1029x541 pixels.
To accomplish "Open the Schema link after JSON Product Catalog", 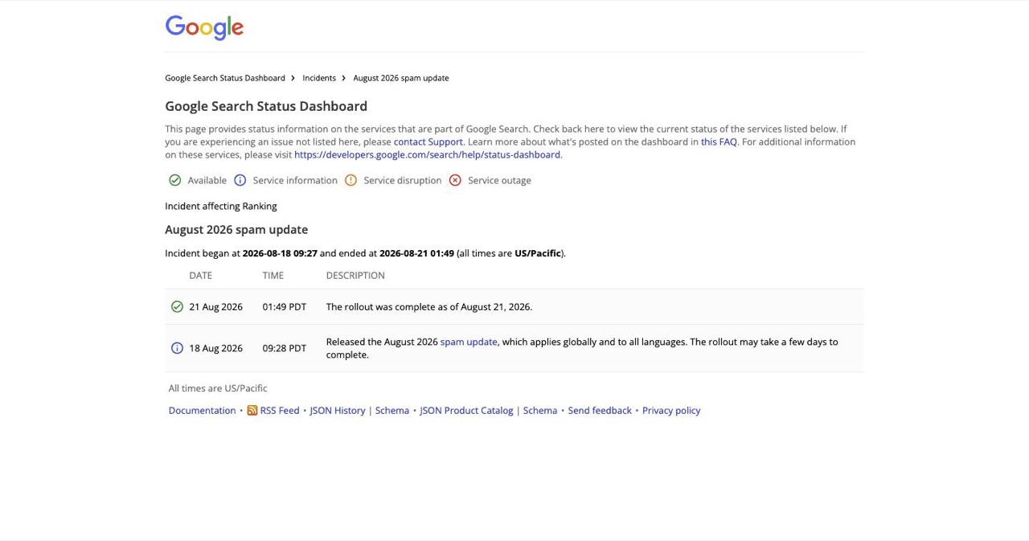I will click(540, 410).
